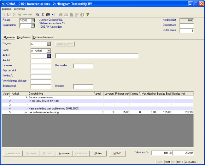Screen dimensions: 205x165
Task: Click the Delete X toolbar icon
Action: [14, 14]
